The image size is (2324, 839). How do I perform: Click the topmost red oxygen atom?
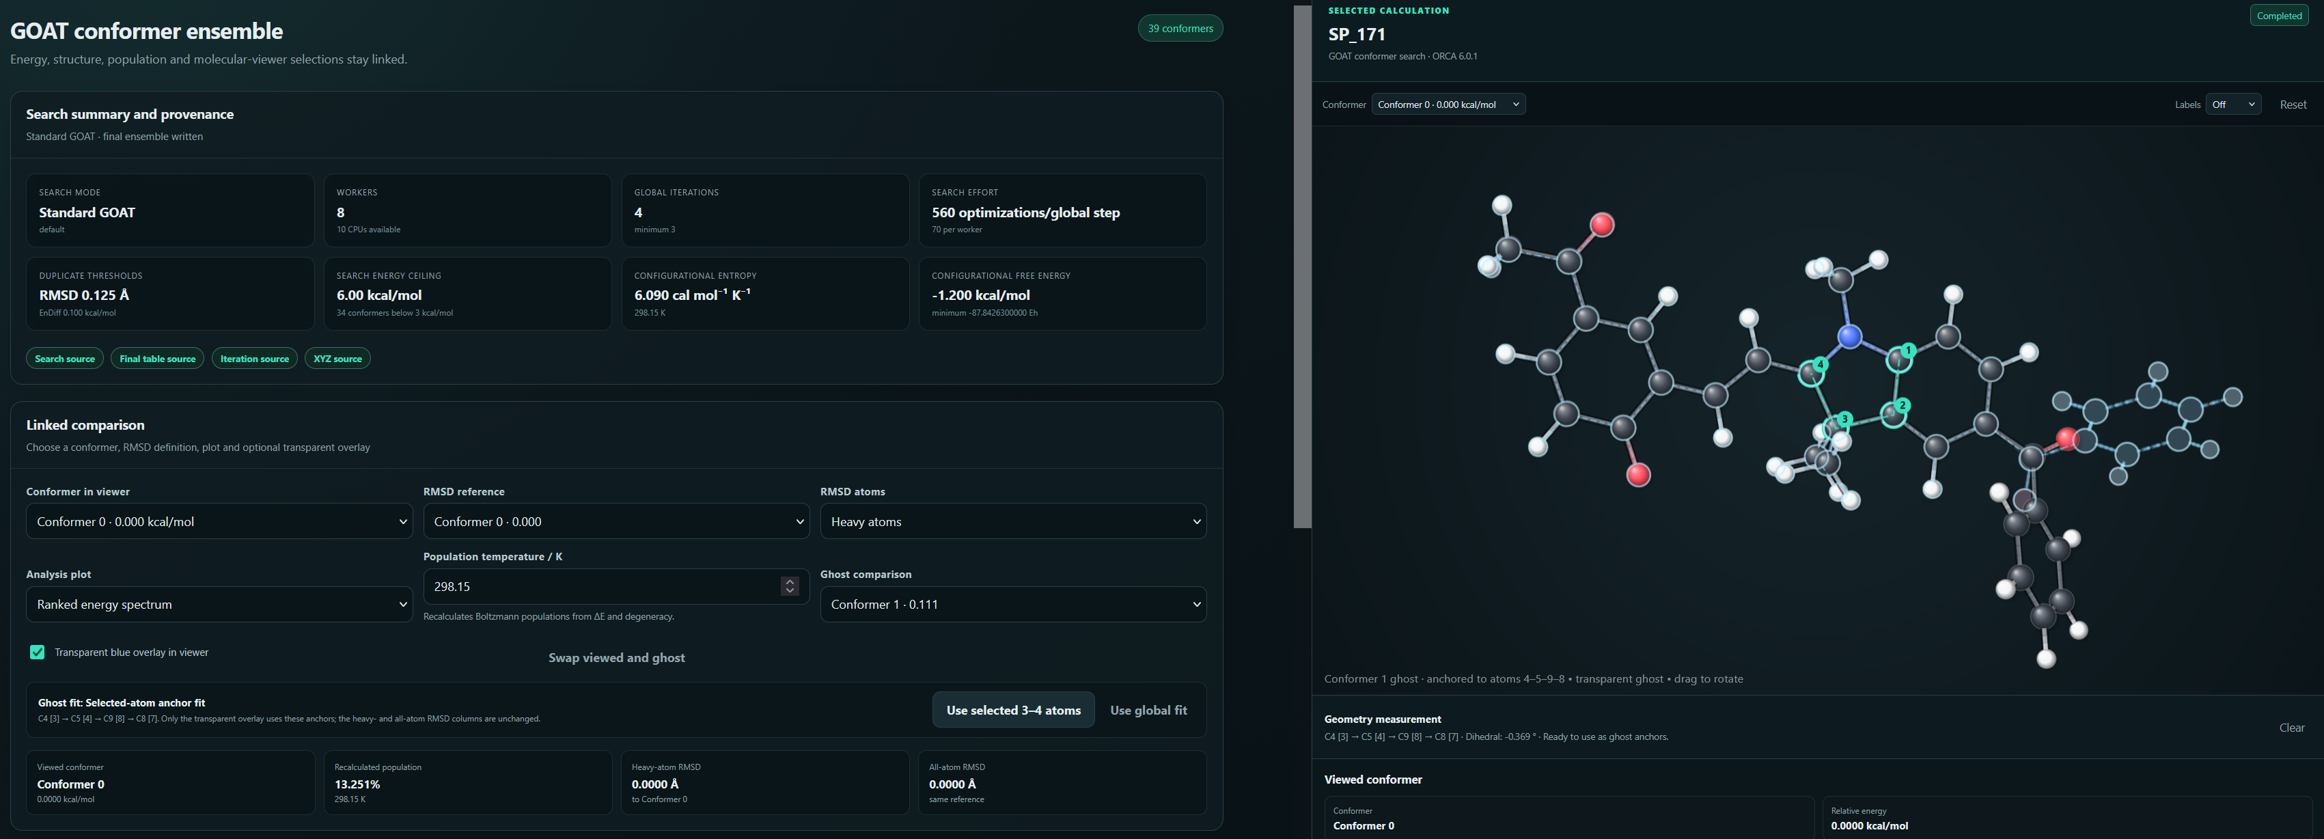click(x=1602, y=223)
